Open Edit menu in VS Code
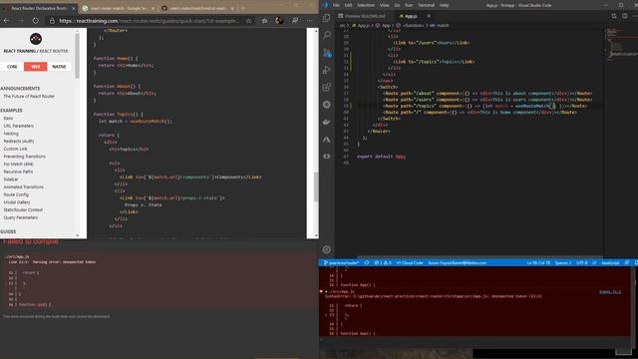This screenshot has height=359, width=638. click(348, 5)
